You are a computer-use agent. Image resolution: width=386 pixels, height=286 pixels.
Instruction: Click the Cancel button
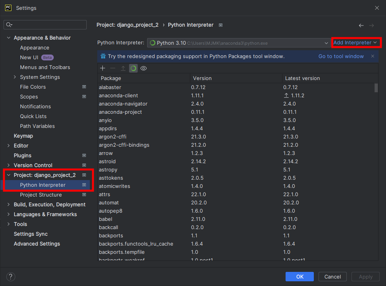[333, 277]
